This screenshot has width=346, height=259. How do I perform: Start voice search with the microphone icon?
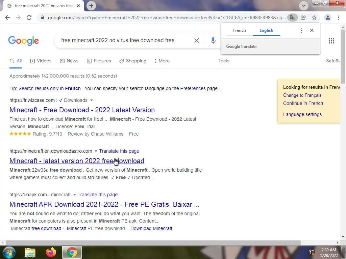213,40
